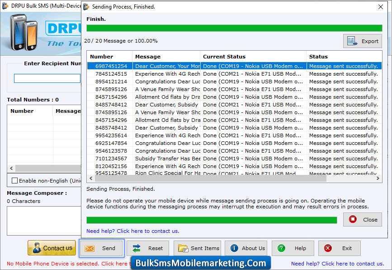Select row with number 6925147854
This screenshot has height=270, width=392.
click(234, 143)
